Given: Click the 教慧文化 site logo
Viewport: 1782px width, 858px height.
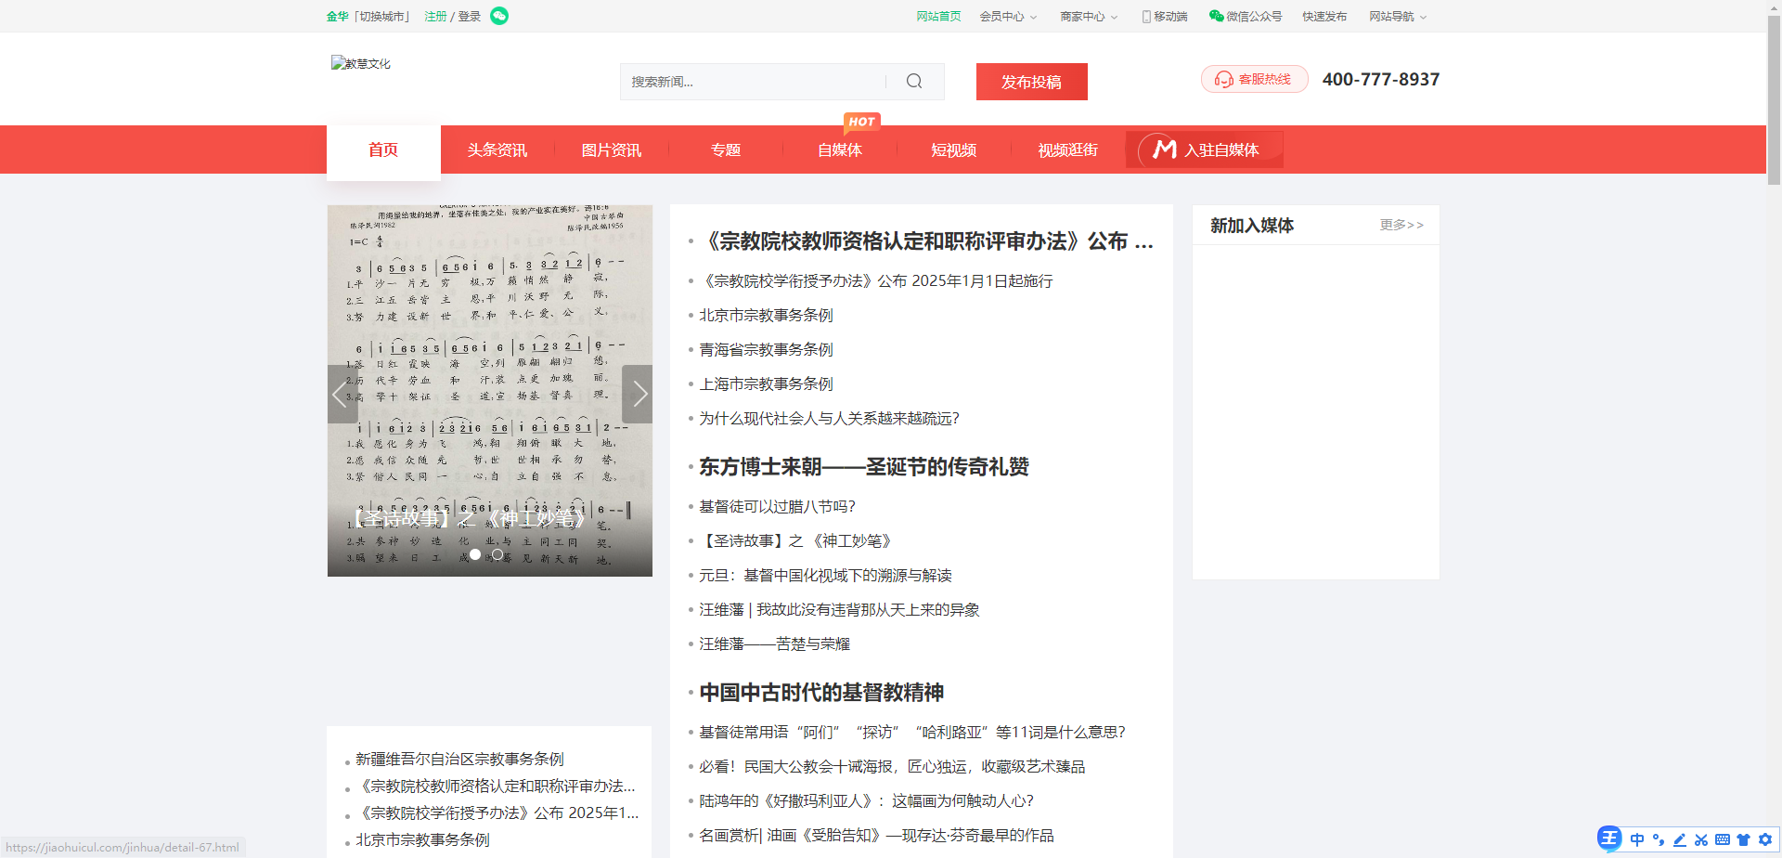Looking at the screenshot, I should coord(361,63).
